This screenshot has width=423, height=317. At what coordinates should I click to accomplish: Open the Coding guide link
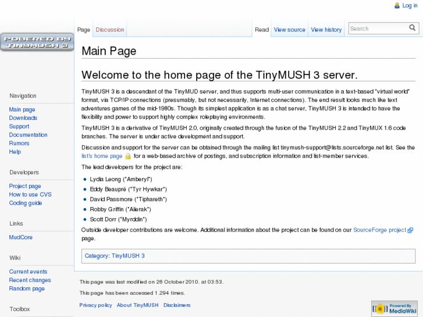click(26, 203)
